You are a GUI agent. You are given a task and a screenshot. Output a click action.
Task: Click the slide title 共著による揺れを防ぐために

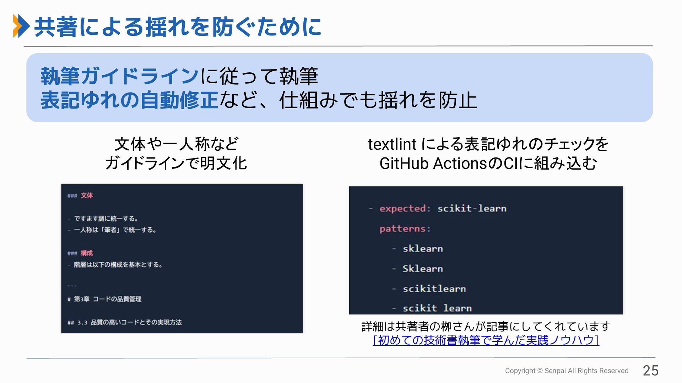[x=178, y=27]
